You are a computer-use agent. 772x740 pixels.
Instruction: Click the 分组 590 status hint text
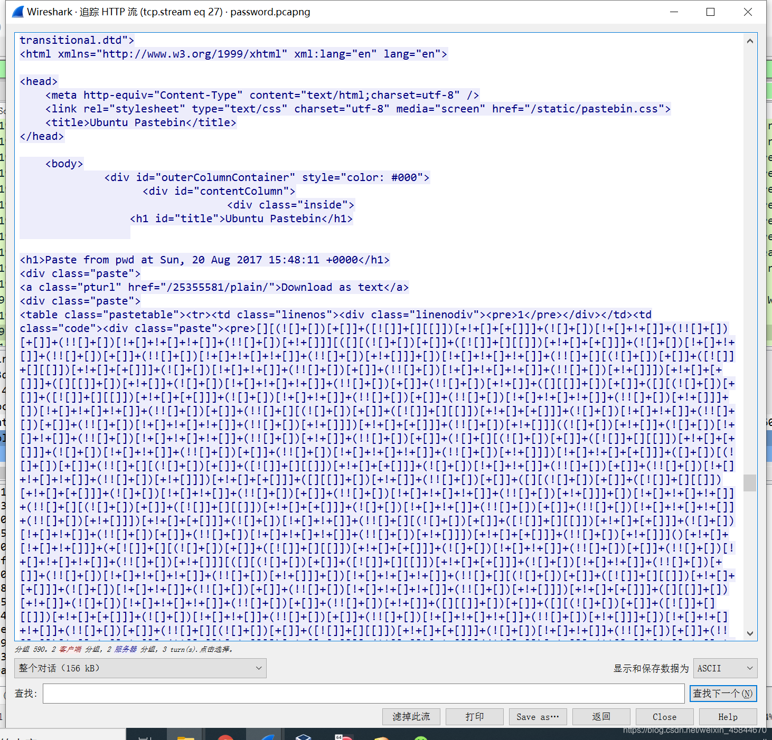[124, 649]
